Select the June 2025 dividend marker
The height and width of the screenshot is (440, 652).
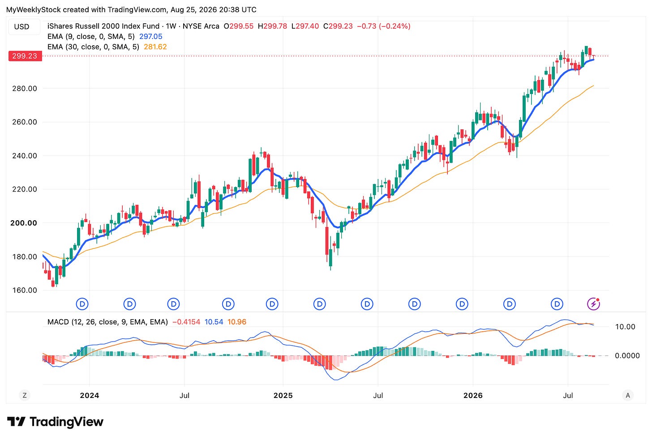pyautogui.click(x=367, y=304)
